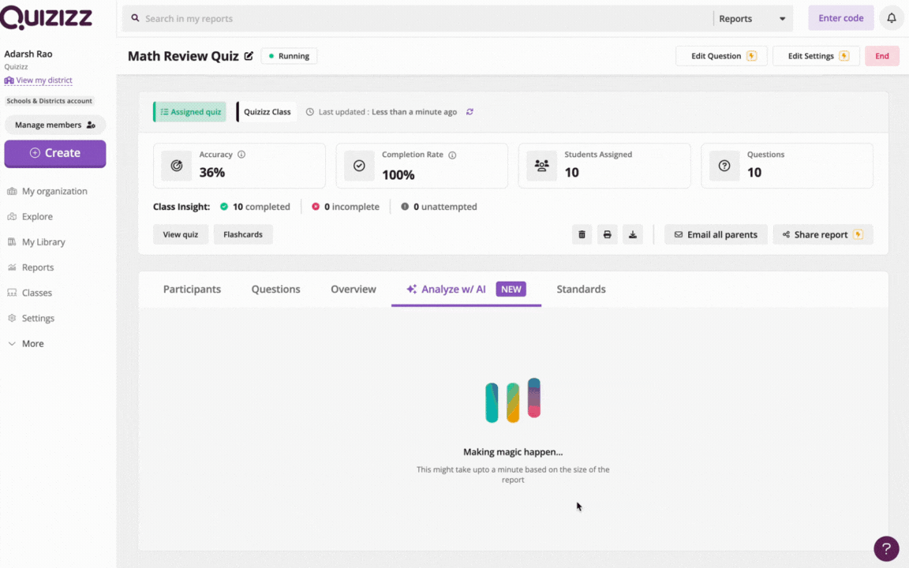
Task: Switch to the Overview tab
Action: click(x=353, y=290)
